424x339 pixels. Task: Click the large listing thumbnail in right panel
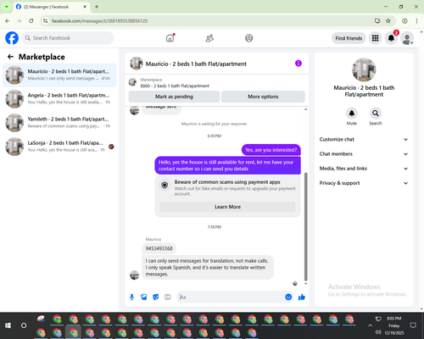[364, 69]
